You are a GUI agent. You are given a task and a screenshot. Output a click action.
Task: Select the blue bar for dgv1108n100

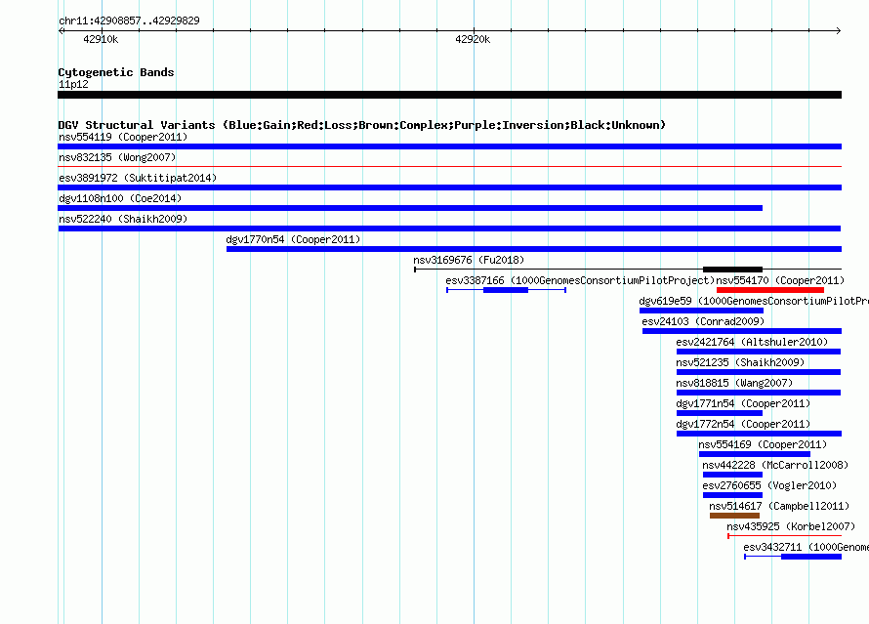pyautogui.click(x=410, y=208)
